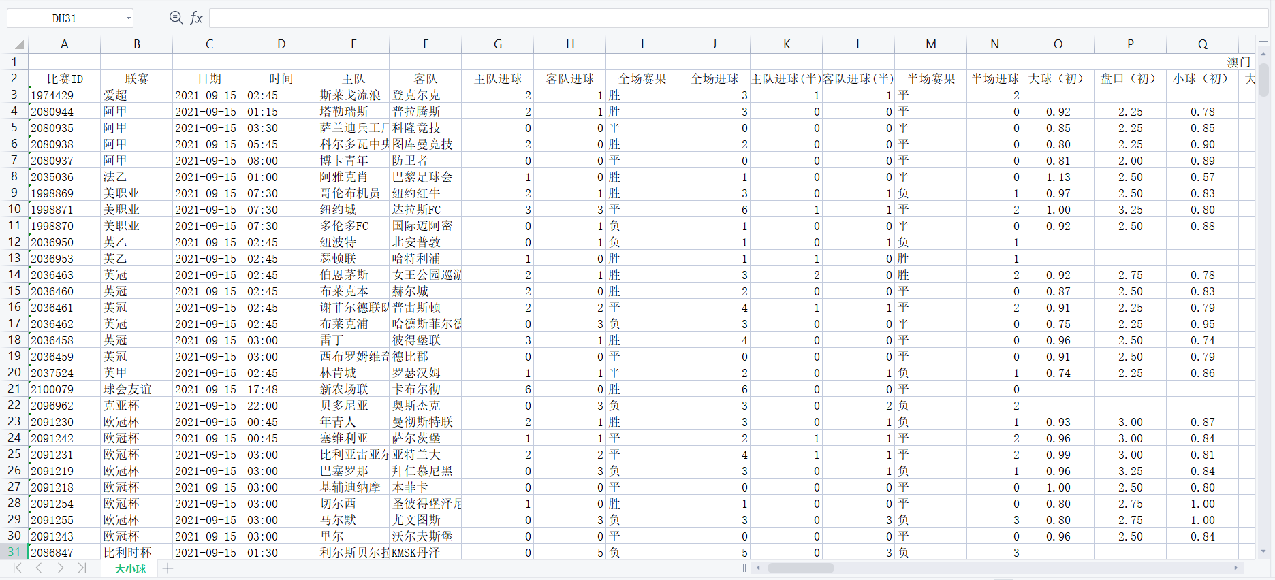Click the 05:45 time cell
This screenshot has height=580, width=1275.
coord(281,144)
